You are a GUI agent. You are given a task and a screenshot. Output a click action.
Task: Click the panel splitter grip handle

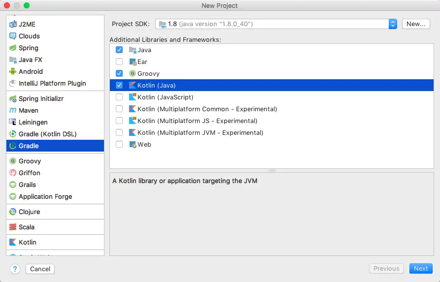pyautogui.click(x=271, y=170)
